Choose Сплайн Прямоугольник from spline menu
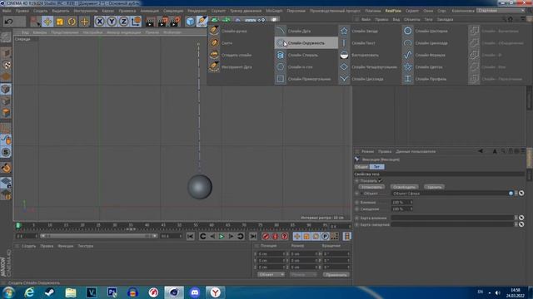The width and height of the screenshot is (533, 299). pos(306,79)
